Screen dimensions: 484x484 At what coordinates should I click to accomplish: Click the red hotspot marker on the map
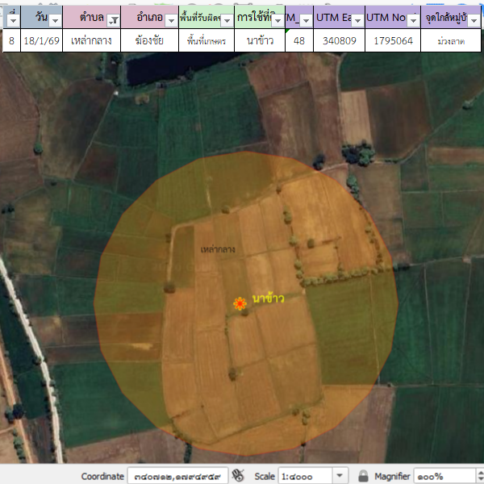pyautogui.click(x=239, y=303)
